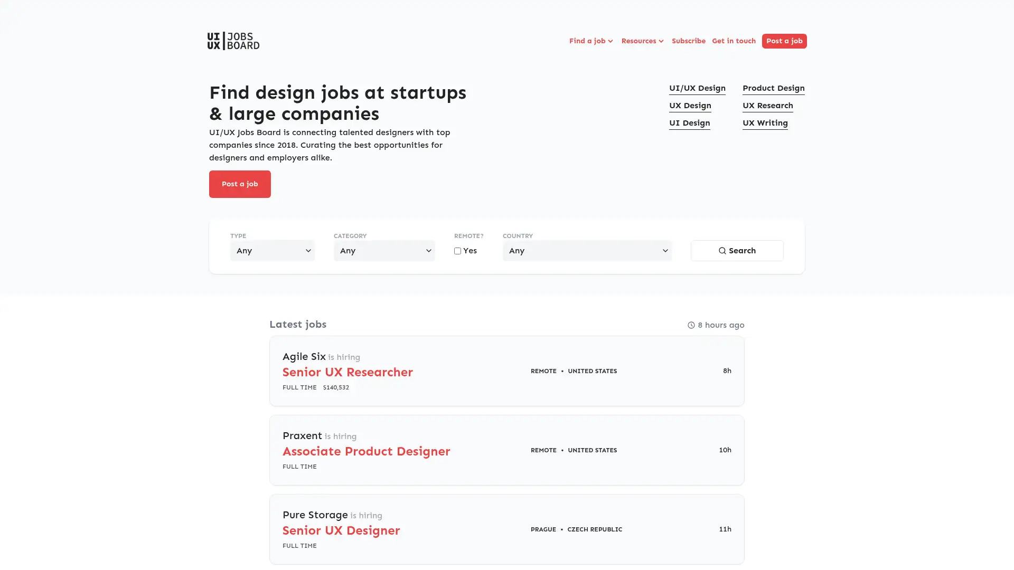1014x570 pixels.
Task: Open the UX Research category link
Action: click(767, 105)
